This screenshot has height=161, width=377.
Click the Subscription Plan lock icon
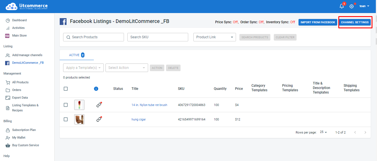(8, 130)
